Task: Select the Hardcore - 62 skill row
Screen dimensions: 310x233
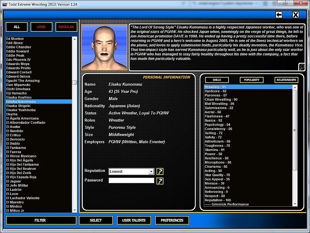Action: click(248, 91)
